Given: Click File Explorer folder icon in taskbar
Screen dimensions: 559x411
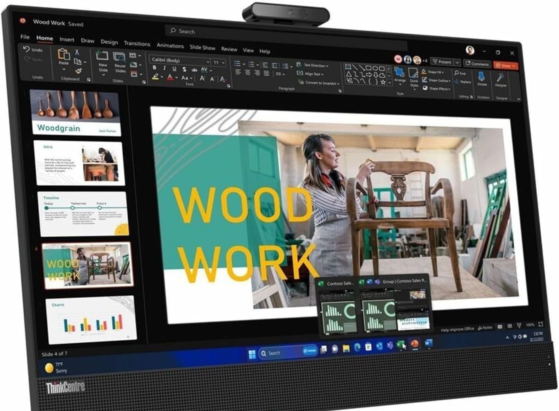Looking at the screenshot, I should coord(346,348).
